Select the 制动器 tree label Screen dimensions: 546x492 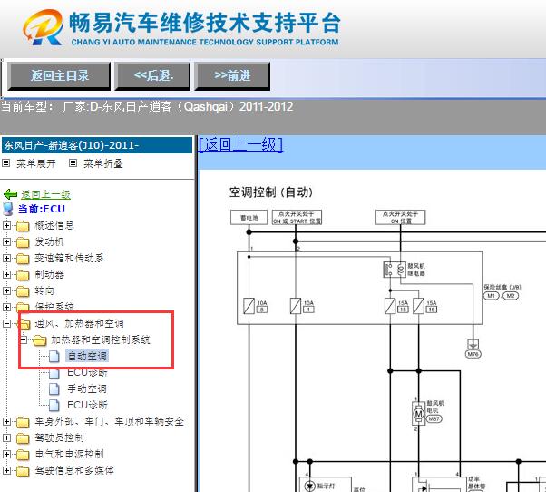[49, 274]
